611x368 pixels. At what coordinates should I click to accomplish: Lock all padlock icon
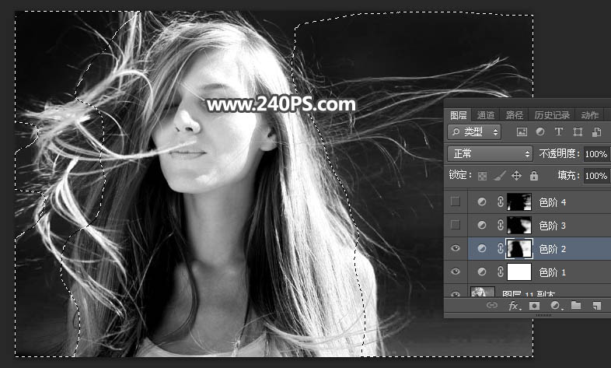(534, 176)
